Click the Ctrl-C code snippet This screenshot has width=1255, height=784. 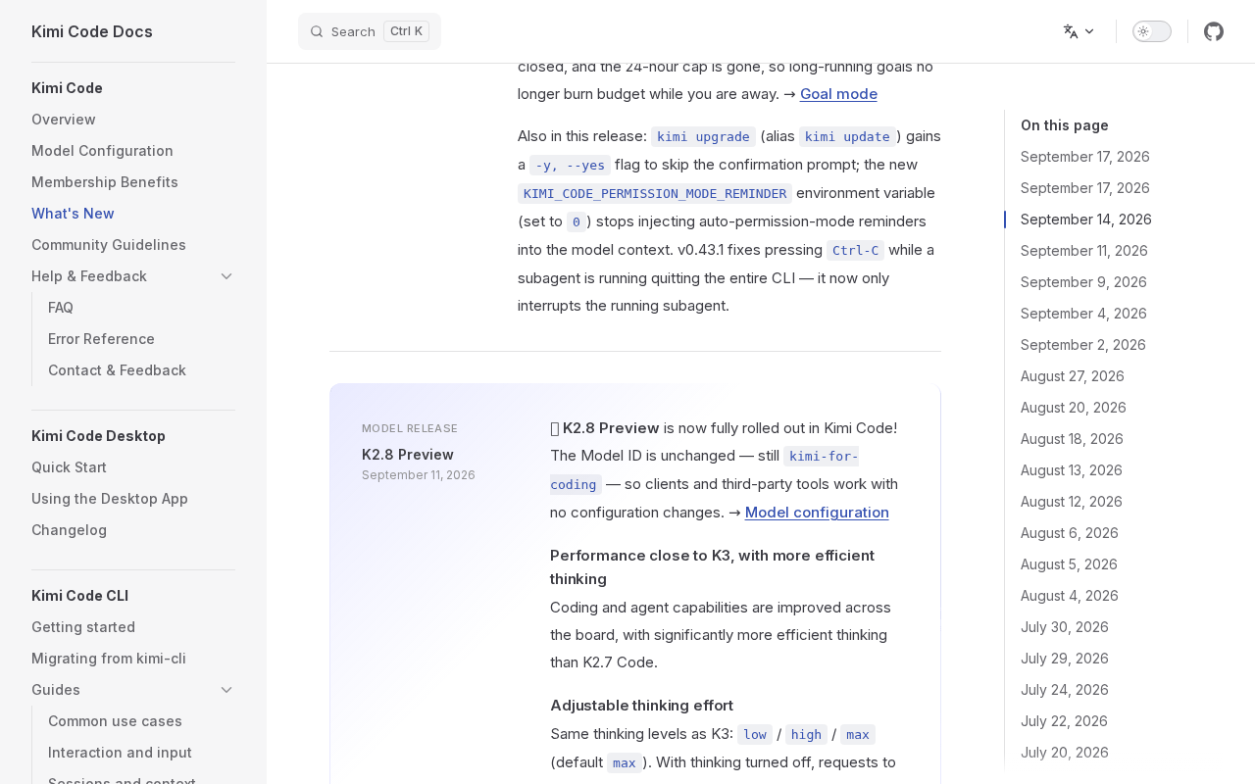point(855,250)
